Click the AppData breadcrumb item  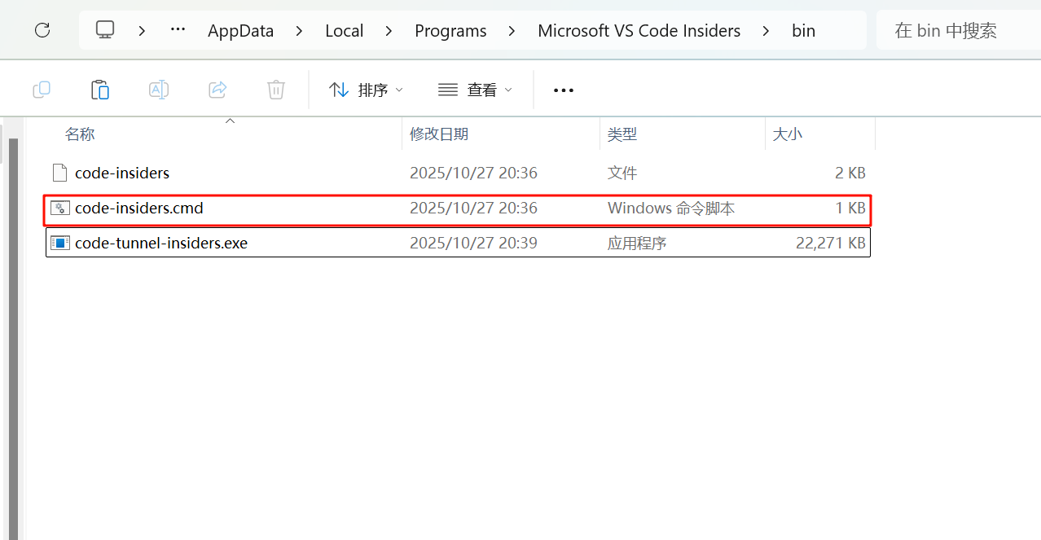click(240, 30)
